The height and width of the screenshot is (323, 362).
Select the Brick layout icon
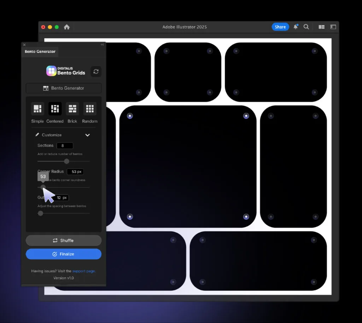72,109
